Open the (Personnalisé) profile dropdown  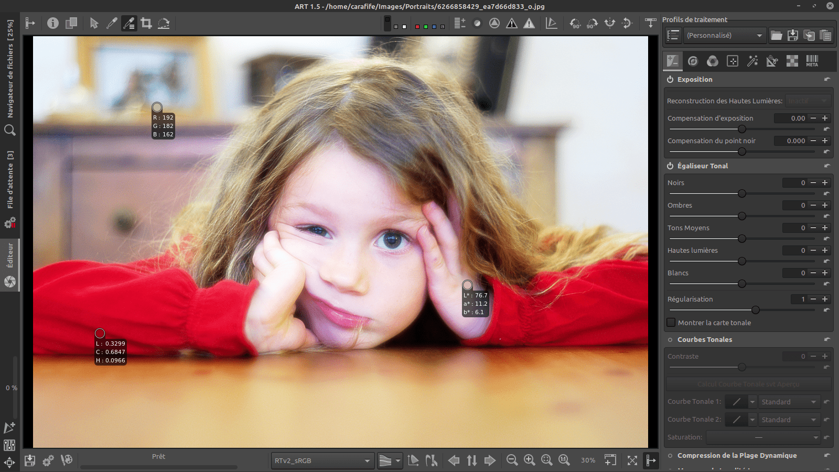coord(724,35)
